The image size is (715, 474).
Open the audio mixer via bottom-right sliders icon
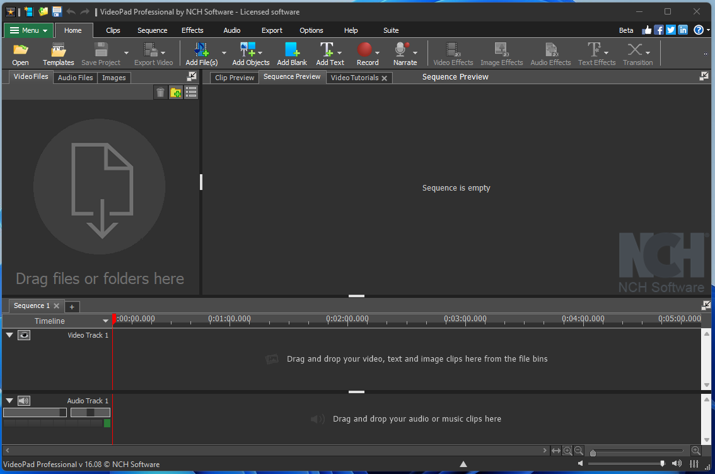tap(695, 465)
